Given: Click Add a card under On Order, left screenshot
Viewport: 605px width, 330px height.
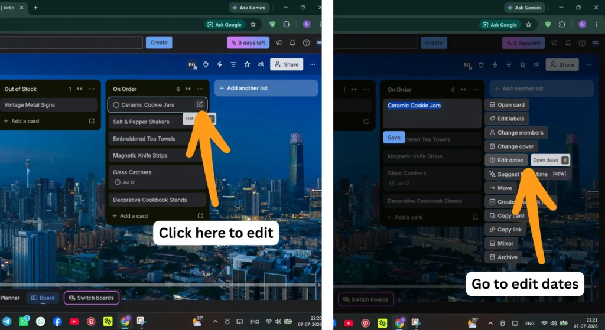Looking at the screenshot, I should pos(130,216).
